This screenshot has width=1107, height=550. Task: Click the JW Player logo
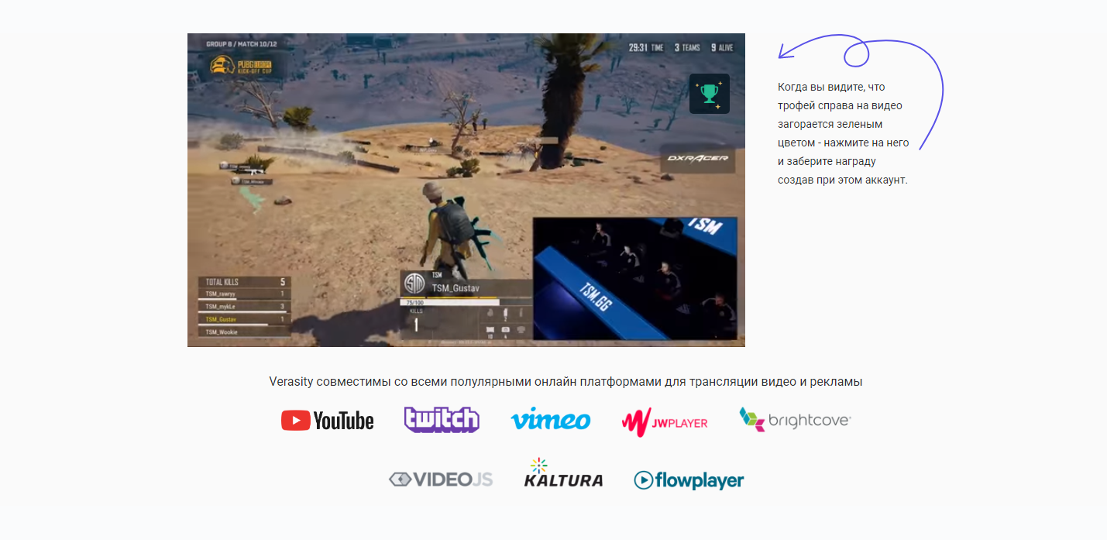tap(665, 422)
